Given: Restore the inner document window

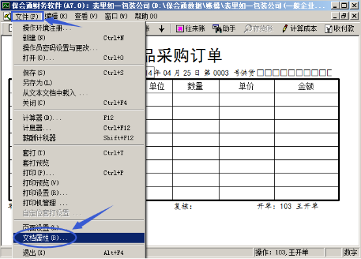Looking at the screenshot, I should point(344,16).
